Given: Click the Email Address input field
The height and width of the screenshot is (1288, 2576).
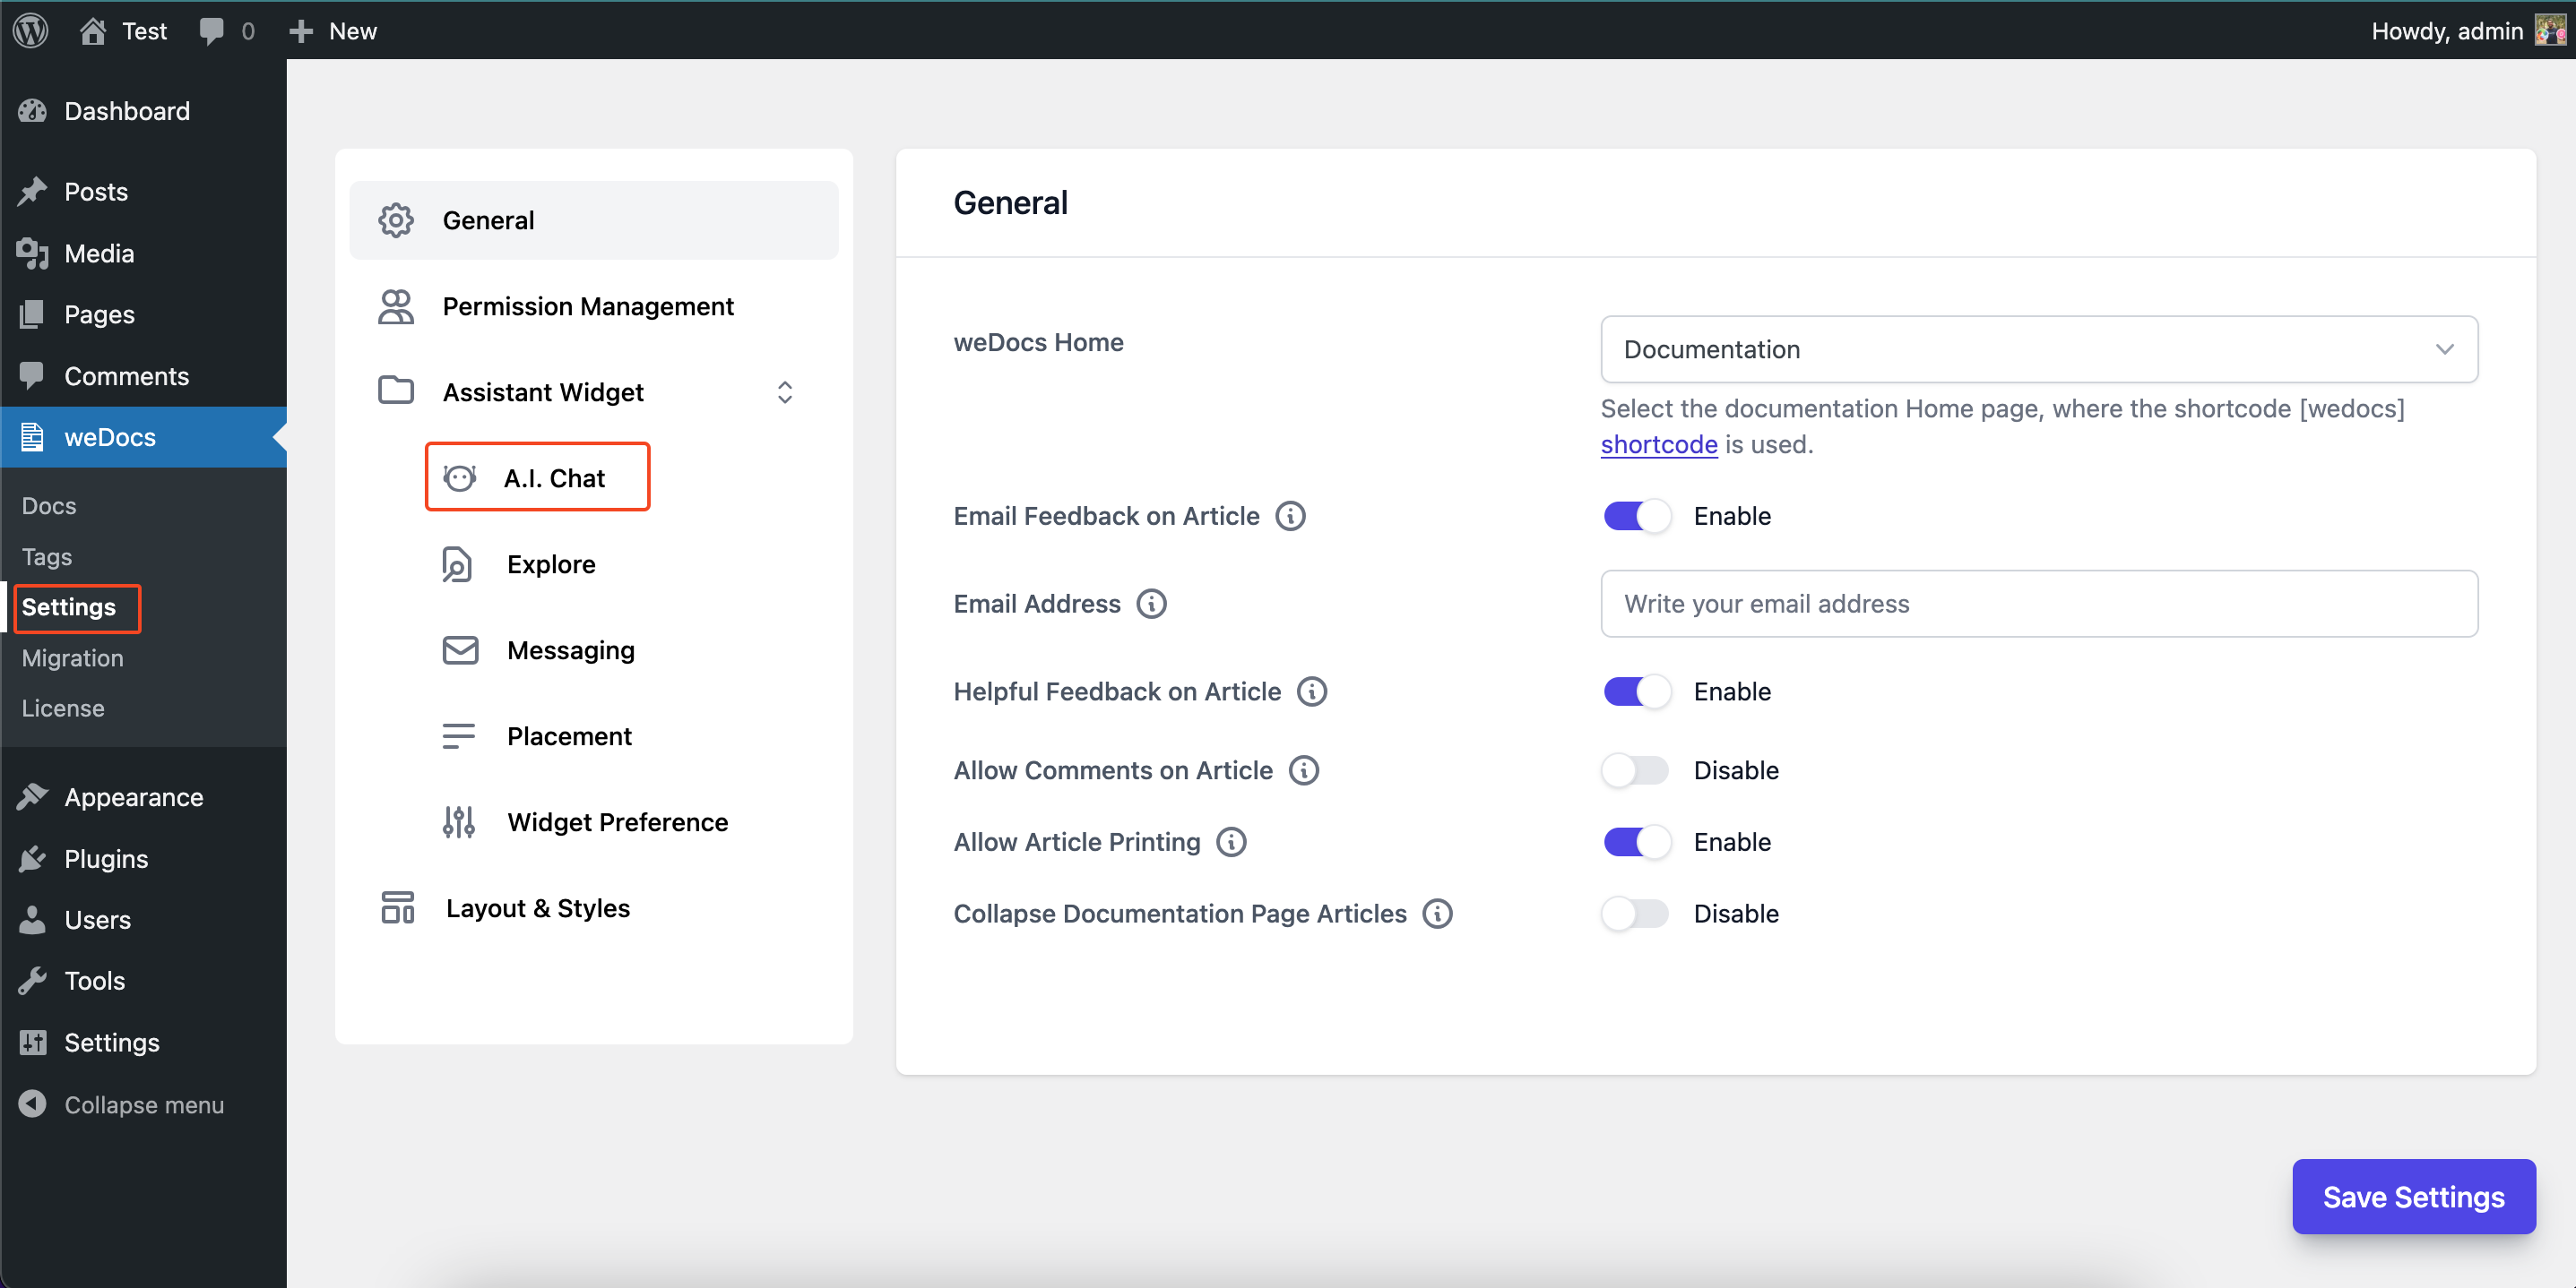Looking at the screenshot, I should 2039,604.
